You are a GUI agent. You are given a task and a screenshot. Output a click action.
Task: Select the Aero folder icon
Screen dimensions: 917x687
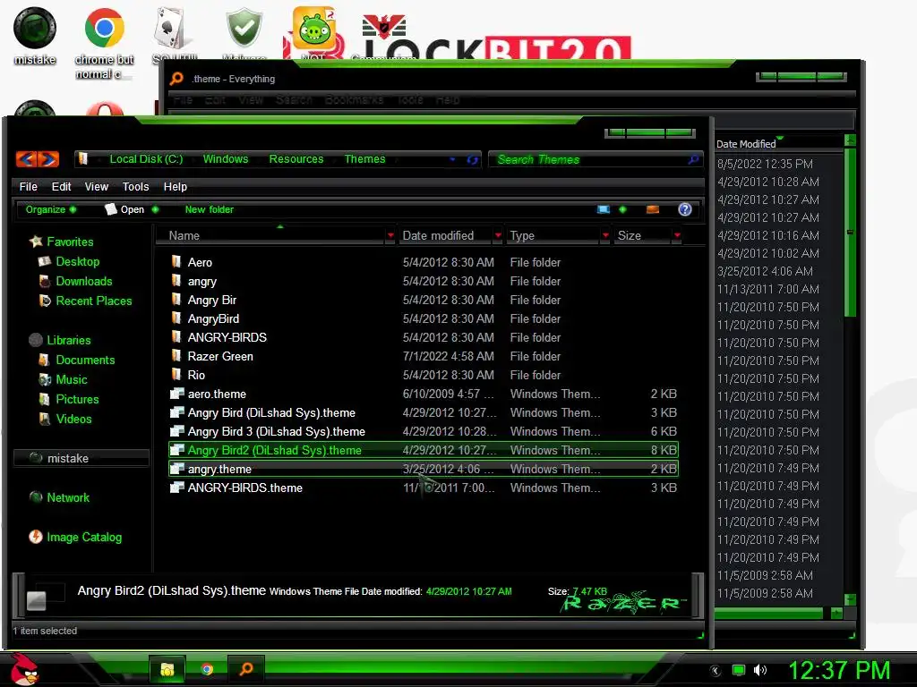click(x=176, y=262)
